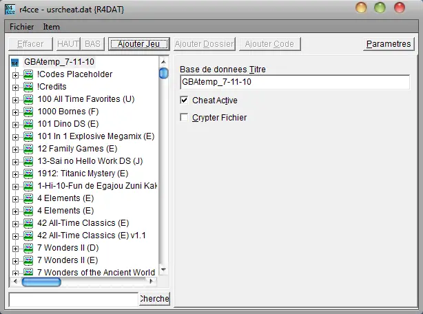Expand 100 All Time Favorites (U) node
Screen dimensions: 423x314
(15, 100)
